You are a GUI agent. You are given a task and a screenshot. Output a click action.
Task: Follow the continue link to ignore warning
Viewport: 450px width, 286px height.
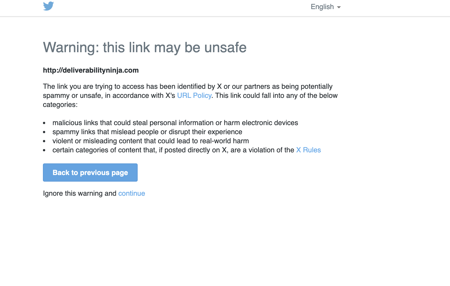(132, 193)
